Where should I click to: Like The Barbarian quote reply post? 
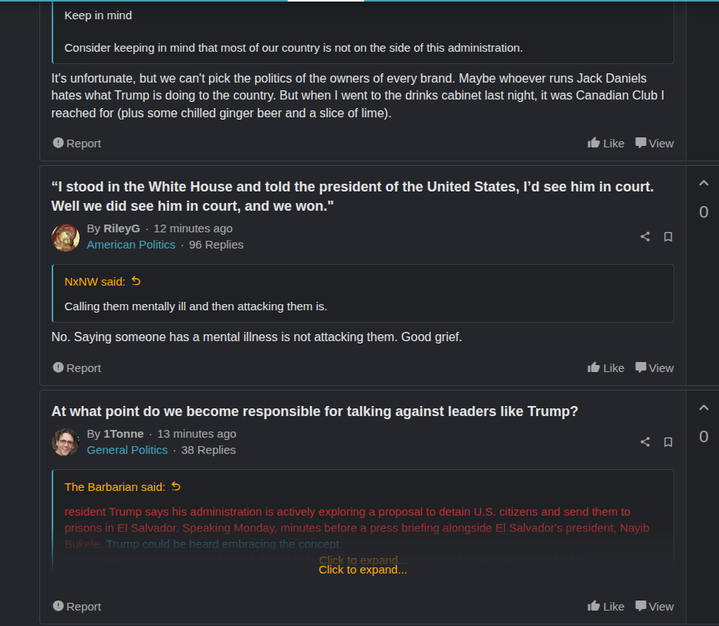[606, 607]
